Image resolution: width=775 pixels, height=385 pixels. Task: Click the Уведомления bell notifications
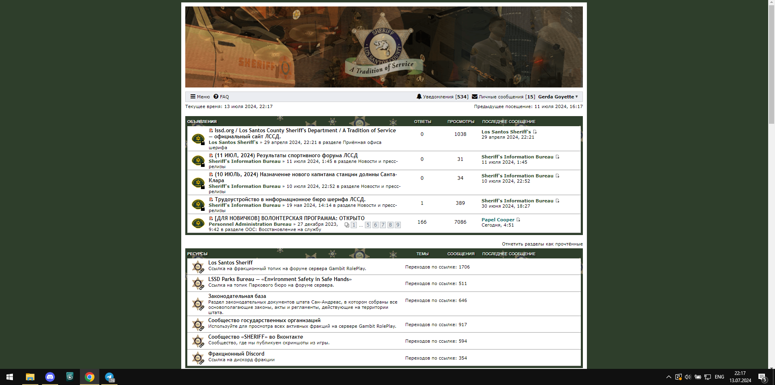[442, 97]
